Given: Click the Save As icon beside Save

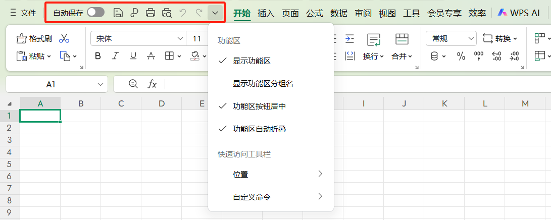Looking at the screenshot, I should point(134,13).
